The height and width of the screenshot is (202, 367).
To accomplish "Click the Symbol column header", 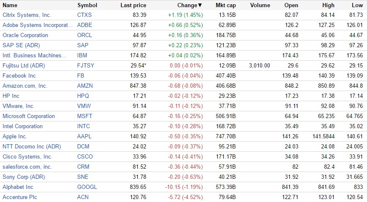I will tap(87, 5).
